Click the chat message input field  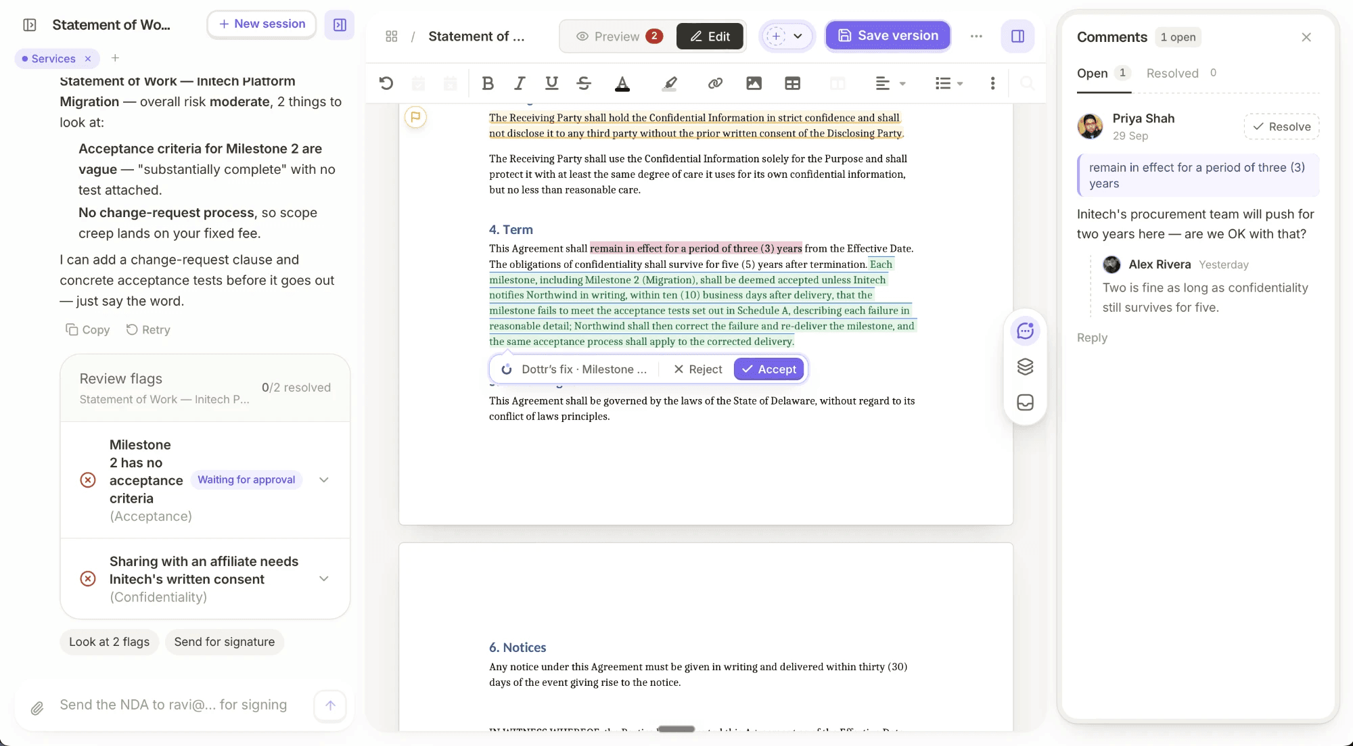point(173,705)
